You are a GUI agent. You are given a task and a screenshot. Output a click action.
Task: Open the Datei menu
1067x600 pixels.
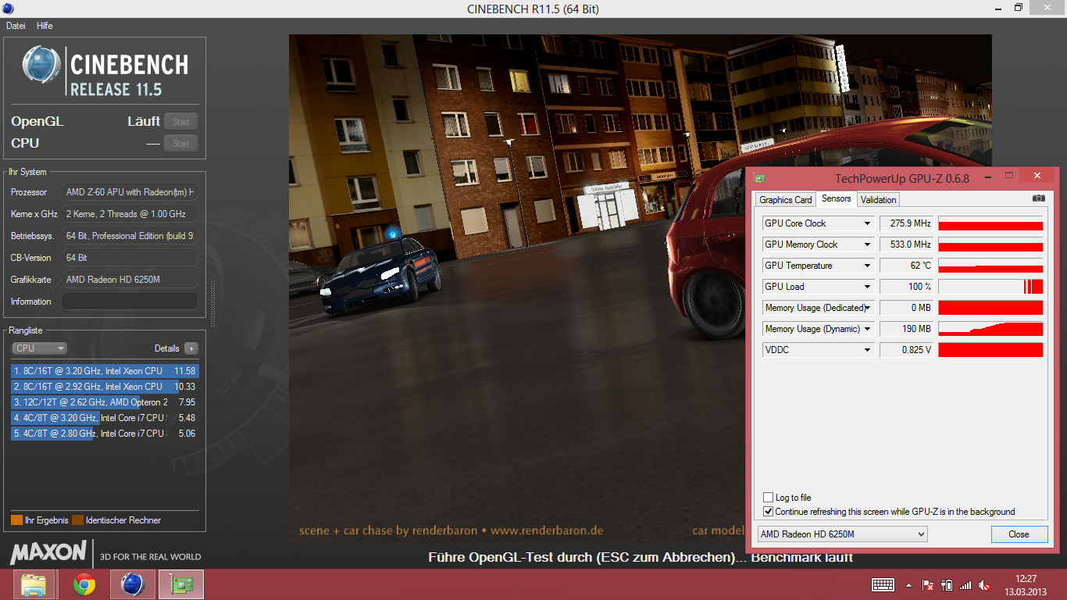click(16, 26)
